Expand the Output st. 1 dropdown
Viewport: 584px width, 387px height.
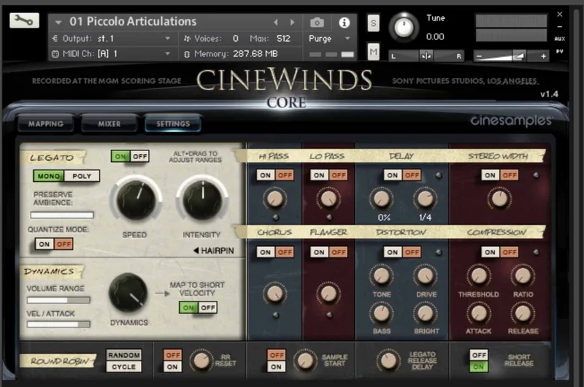[112, 39]
